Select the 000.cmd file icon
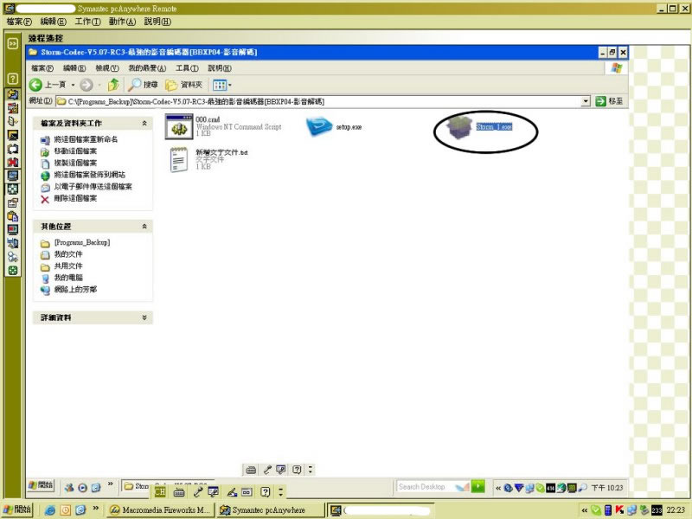The width and height of the screenshot is (692, 519). 179,126
